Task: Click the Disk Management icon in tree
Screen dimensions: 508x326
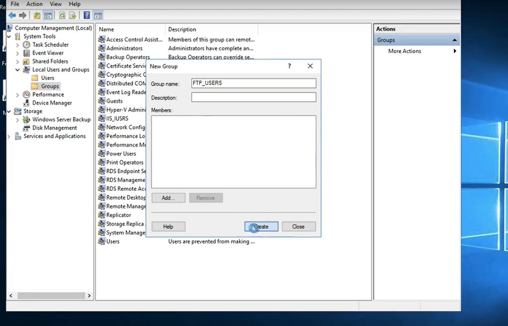Action: click(x=26, y=128)
